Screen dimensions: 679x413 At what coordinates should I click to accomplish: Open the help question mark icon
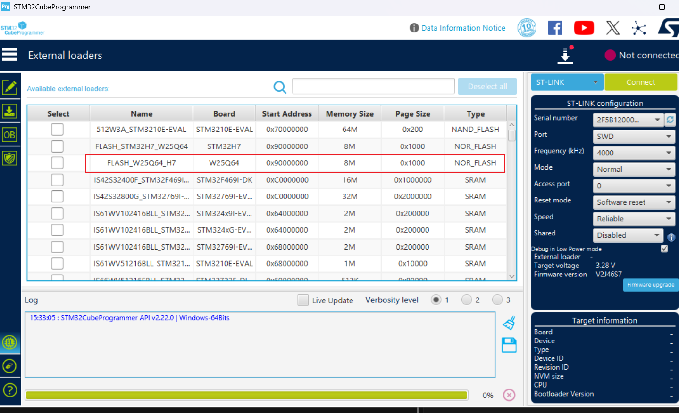tap(9, 390)
